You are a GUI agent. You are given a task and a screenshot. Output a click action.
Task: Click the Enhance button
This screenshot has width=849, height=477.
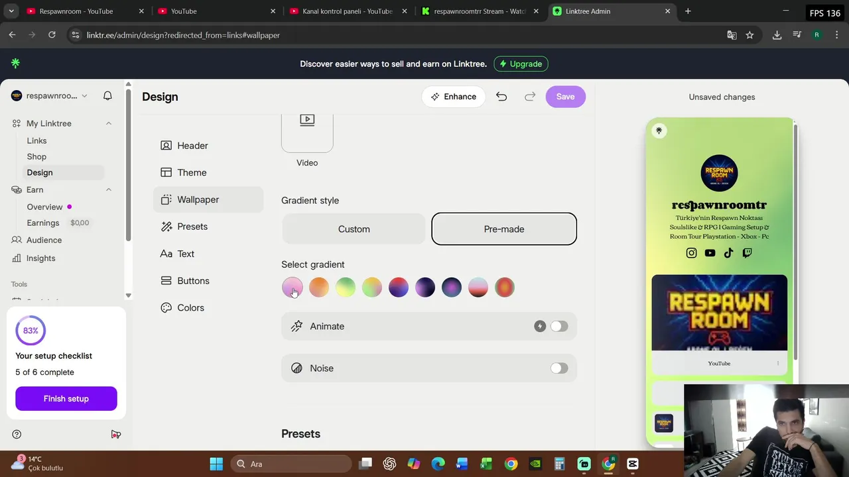coord(454,97)
